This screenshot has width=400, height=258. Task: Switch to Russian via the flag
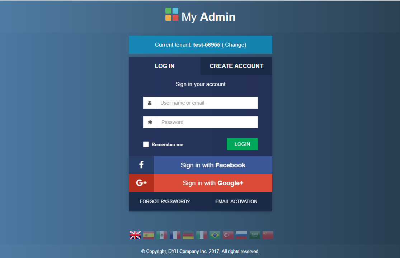(x=241, y=235)
